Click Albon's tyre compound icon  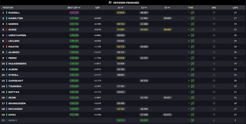coord(192,69)
